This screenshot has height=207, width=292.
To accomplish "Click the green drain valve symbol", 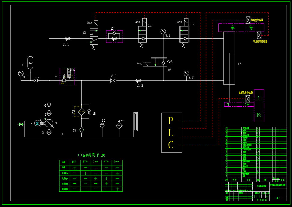I will tap(21, 124).
